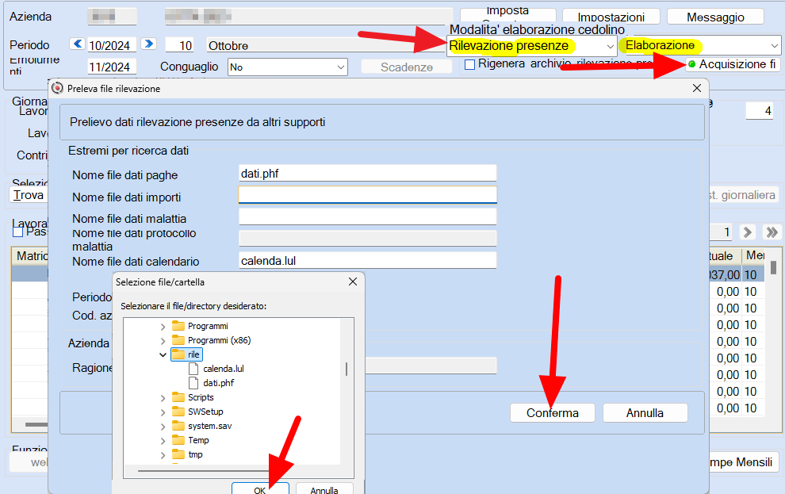This screenshot has height=494, width=785.
Task: Select the system.sav folder icon
Action: pos(178,426)
